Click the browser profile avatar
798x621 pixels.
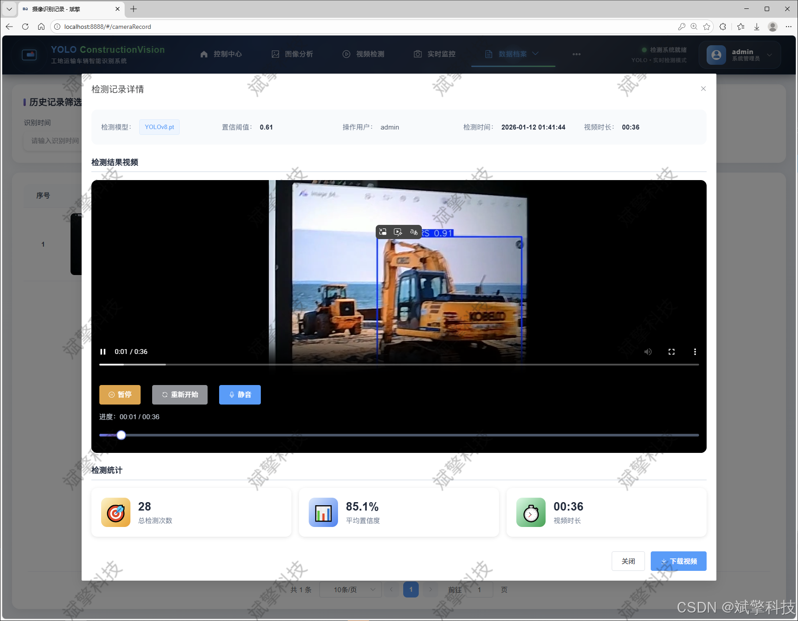click(x=773, y=27)
